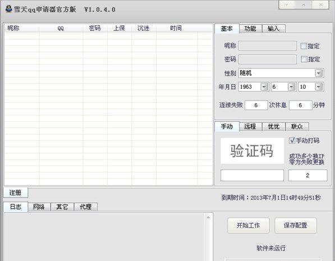Viewport: 335px width, 261px height.
Task: Click the 时间 column header
Action: click(x=176, y=28)
